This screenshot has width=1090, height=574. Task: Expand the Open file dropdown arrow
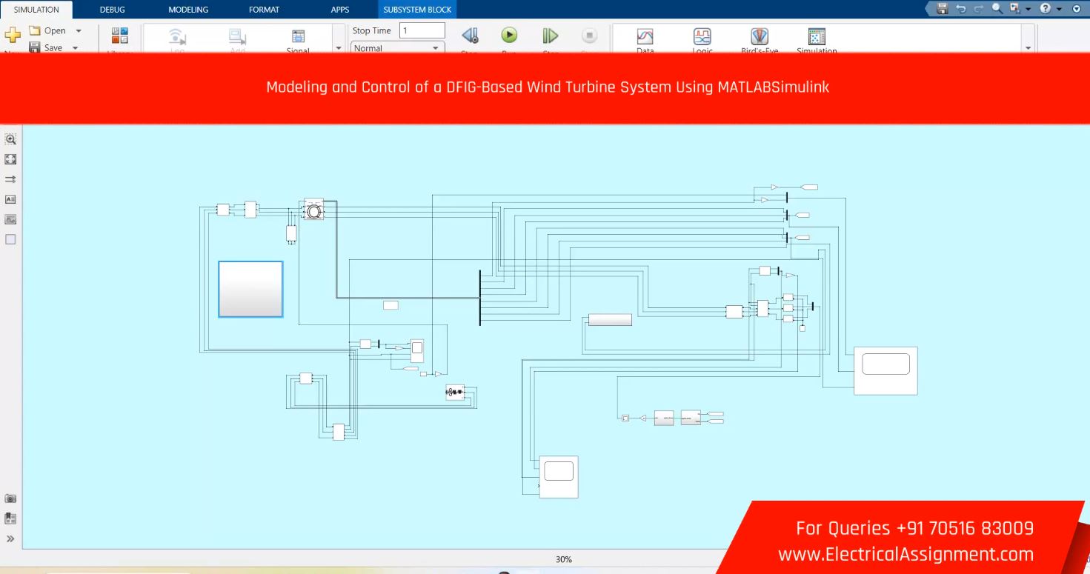[79, 31]
